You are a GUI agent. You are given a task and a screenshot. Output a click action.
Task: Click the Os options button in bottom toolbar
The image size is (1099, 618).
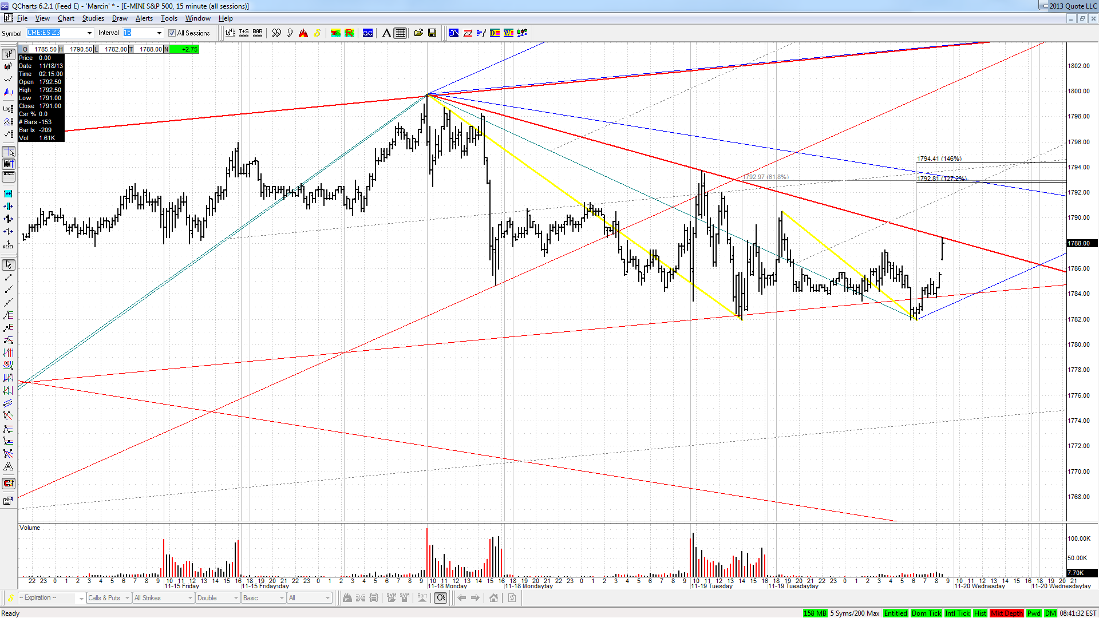(440, 598)
